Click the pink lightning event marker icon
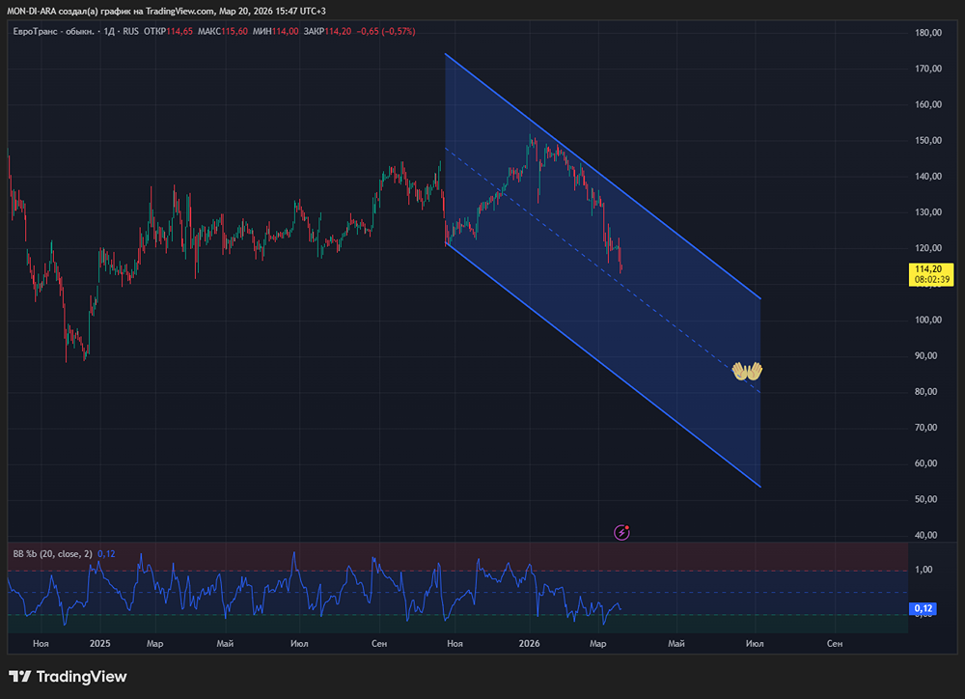Viewport: 965px width, 699px height. coord(621,532)
